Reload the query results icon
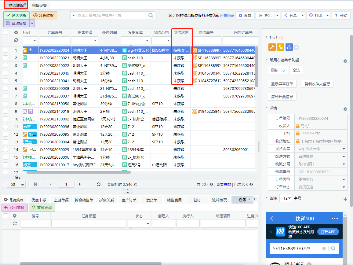Viewport: 353px width, 265px height. coord(98,184)
